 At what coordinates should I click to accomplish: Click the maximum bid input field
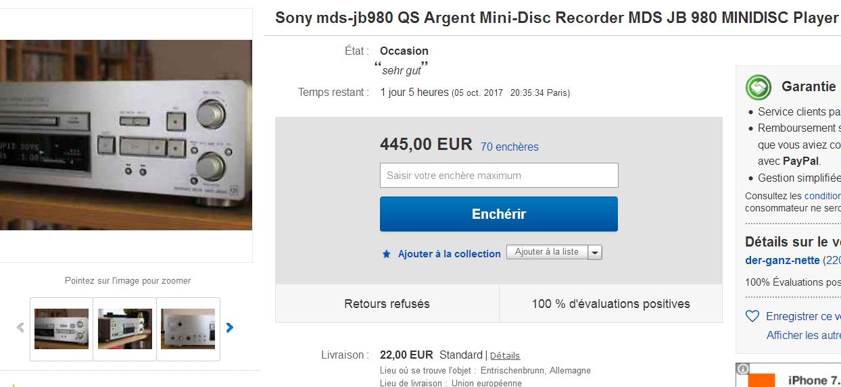(x=499, y=175)
